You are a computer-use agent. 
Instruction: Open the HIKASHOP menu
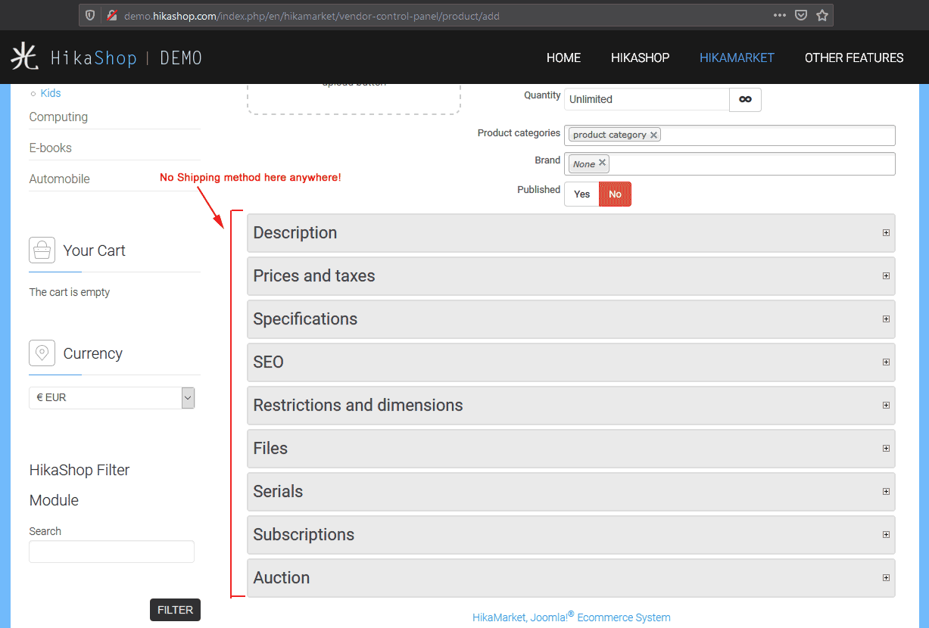tap(641, 58)
